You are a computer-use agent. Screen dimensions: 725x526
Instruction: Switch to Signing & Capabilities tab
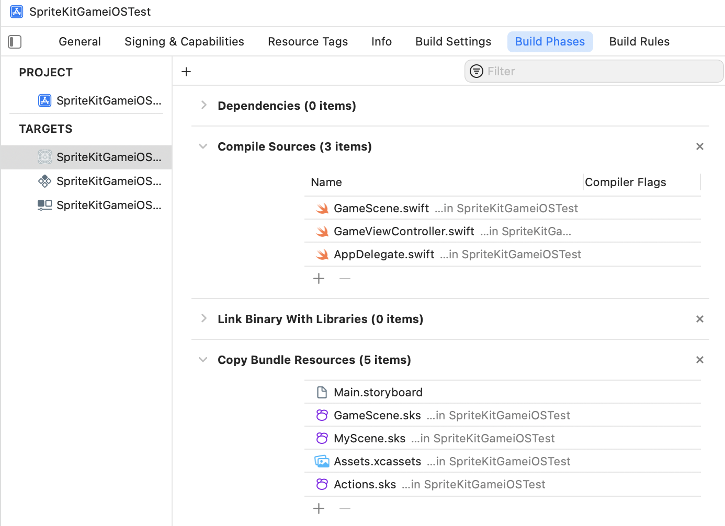(x=184, y=42)
